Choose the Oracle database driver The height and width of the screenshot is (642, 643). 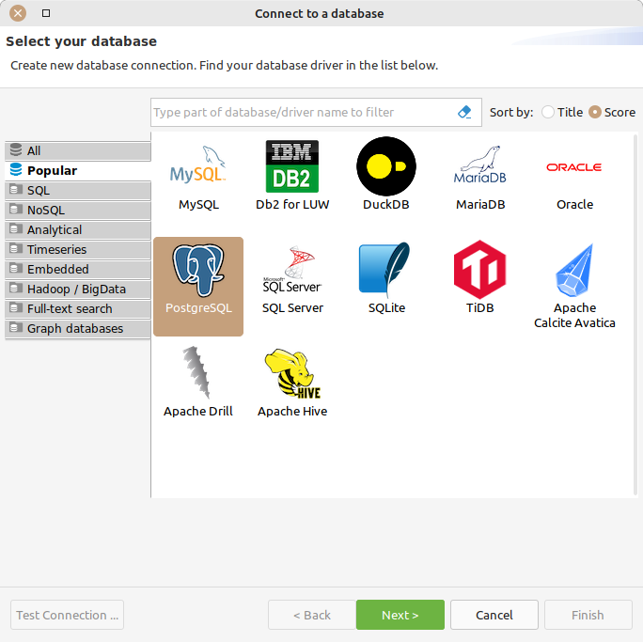574,167
